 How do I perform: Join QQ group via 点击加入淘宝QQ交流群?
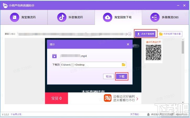click(x=169, y=114)
